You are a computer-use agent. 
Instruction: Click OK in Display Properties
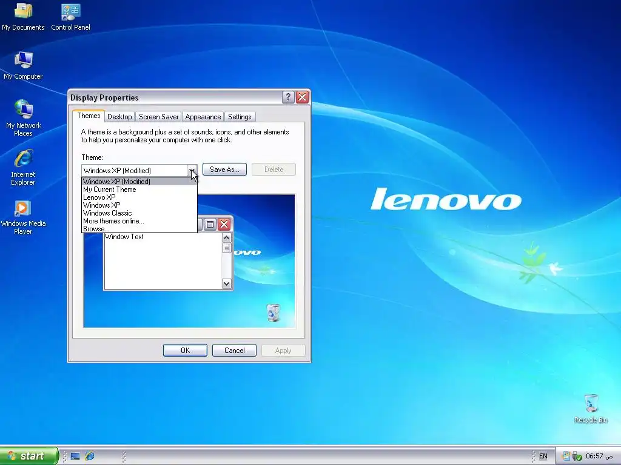(x=185, y=351)
